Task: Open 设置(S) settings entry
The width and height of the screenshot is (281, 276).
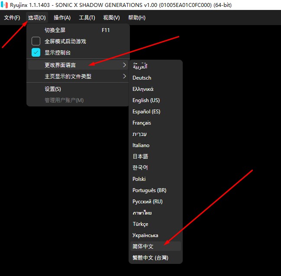Action: pos(78,89)
